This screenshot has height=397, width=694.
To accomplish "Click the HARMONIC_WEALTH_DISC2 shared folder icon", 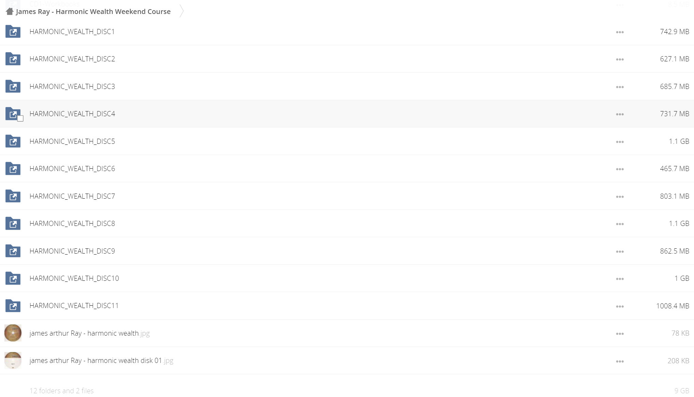I will (13, 59).
